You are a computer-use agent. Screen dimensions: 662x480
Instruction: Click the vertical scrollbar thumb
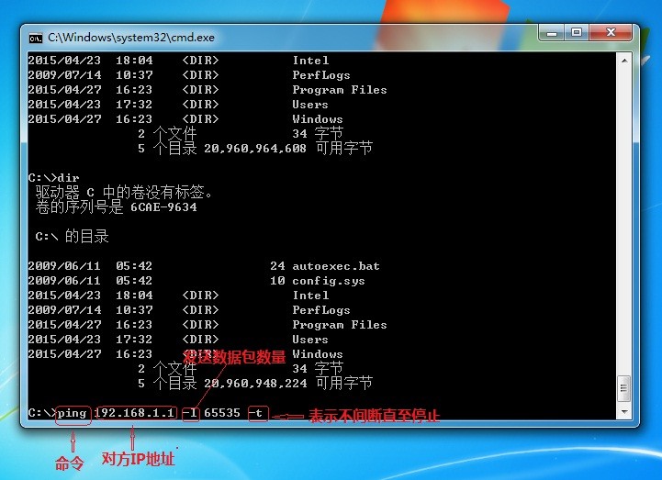(624, 389)
